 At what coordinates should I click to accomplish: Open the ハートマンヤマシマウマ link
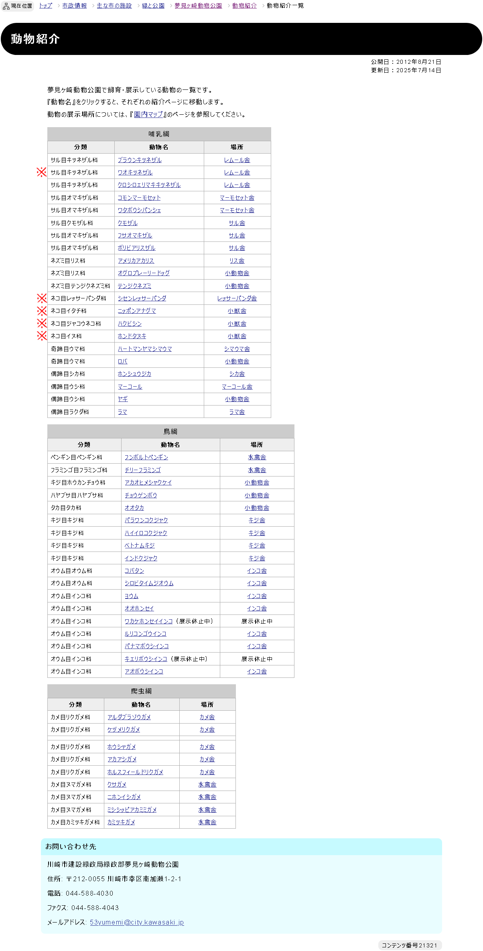point(145,349)
